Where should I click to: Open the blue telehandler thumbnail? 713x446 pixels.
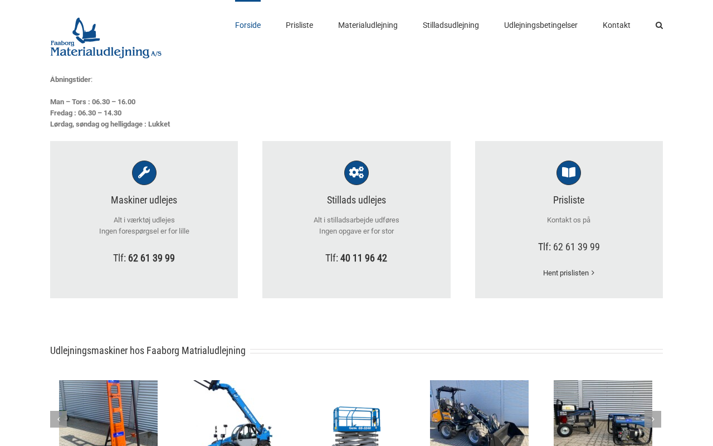pyautogui.click(x=232, y=413)
